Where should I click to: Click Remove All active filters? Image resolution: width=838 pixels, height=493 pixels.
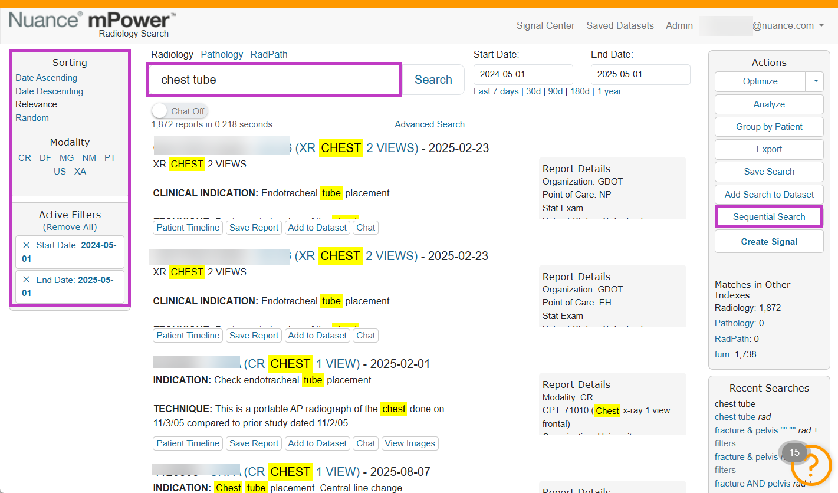(x=70, y=227)
